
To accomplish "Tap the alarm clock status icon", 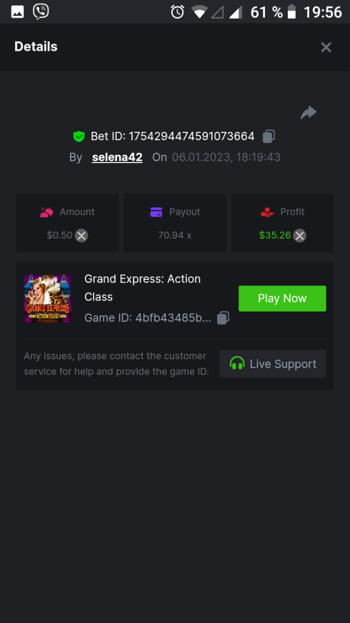I will [x=177, y=11].
